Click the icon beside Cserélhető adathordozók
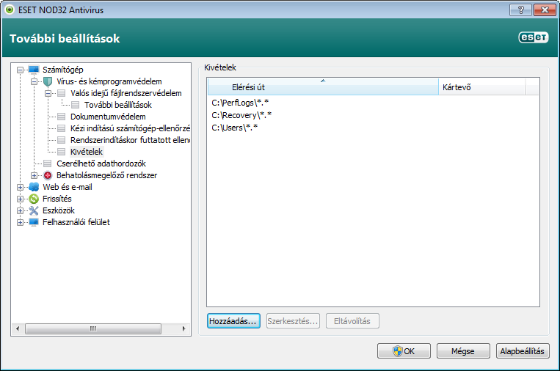Screen dimensions: 560x371 [48, 164]
